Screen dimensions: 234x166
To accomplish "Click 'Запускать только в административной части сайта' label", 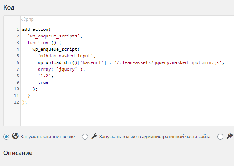I will click(155, 137).
